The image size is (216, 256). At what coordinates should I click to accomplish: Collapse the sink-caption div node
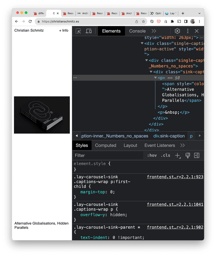[x=151, y=72]
